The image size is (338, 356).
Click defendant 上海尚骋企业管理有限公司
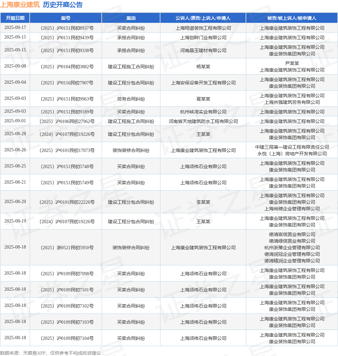coord(292,209)
